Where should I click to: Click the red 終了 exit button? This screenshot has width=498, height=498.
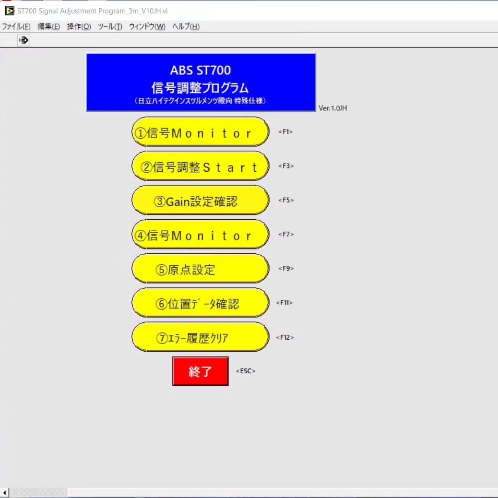tap(201, 371)
